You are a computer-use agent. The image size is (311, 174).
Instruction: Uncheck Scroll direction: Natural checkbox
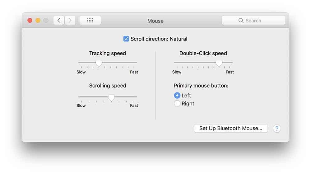tap(126, 39)
